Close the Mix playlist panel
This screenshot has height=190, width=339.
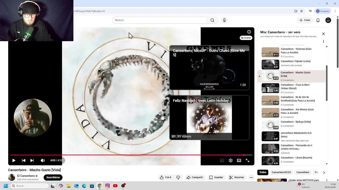[323, 34]
